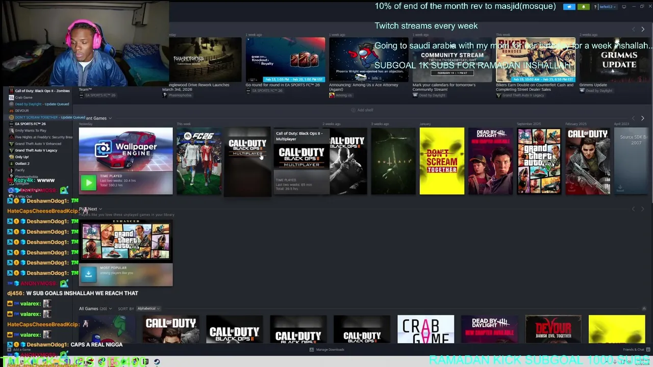Open Steam notifications bell icon
This screenshot has width=653, height=367.
[x=583, y=7]
